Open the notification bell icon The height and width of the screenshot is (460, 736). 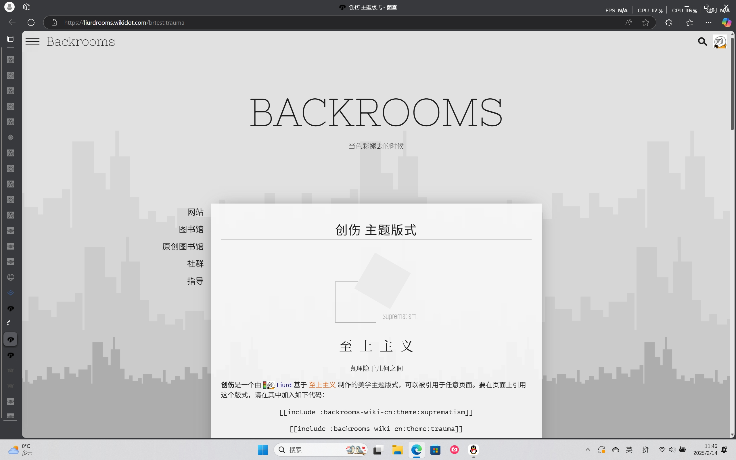(x=724, y=450)
